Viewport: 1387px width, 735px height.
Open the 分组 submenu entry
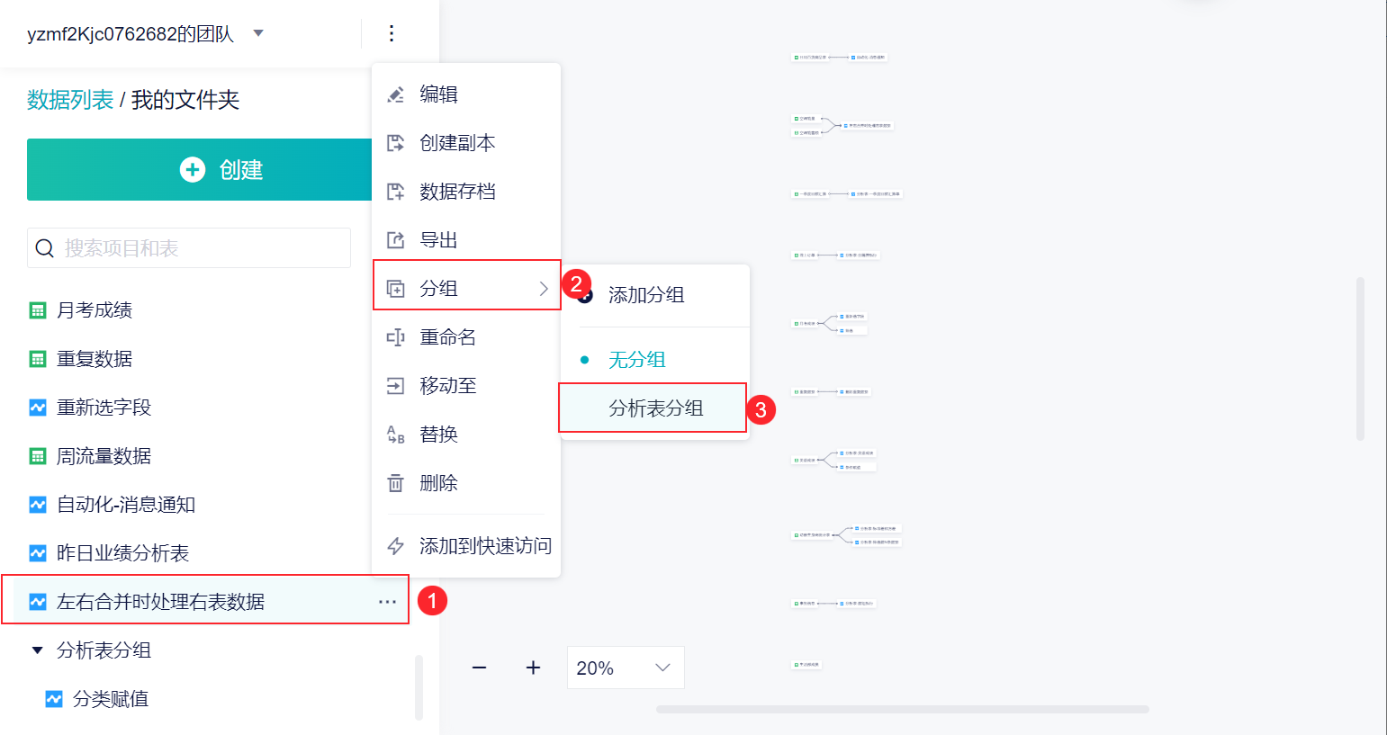tap(466, 289)
